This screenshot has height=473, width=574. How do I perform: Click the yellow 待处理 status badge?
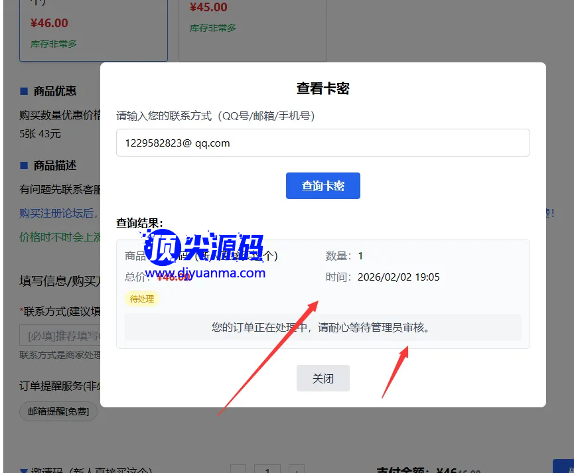click(x=142, y=299)
